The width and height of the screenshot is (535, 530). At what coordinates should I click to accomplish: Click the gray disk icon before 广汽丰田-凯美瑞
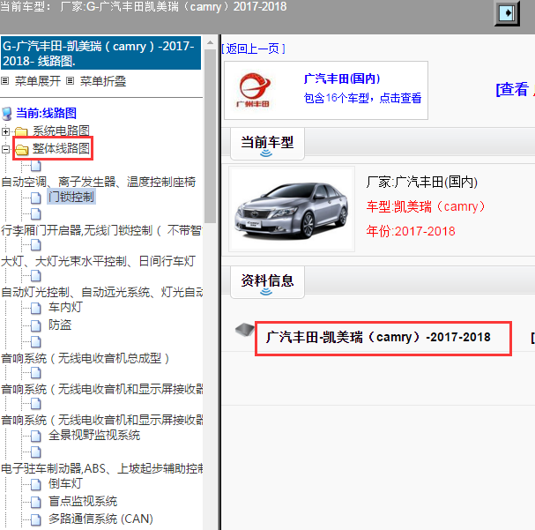[x=245, y=329]
